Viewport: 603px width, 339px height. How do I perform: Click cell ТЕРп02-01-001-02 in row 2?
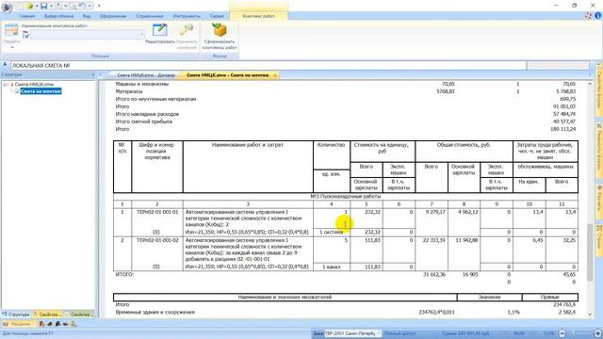157,240
